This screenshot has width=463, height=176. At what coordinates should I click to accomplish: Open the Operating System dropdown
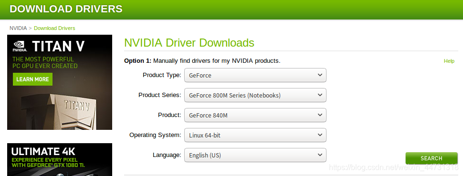(x=255, y=136)
